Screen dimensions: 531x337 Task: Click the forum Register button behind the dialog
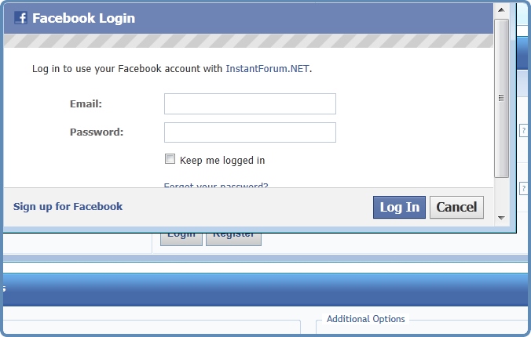tap(233, 239)
